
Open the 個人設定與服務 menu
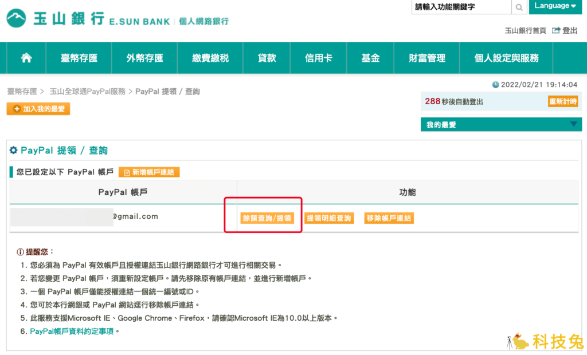(506, 58)
